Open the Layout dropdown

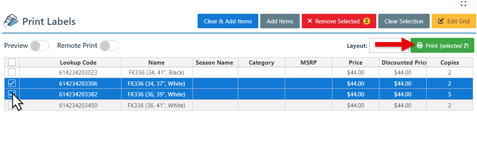click(388, 45)
